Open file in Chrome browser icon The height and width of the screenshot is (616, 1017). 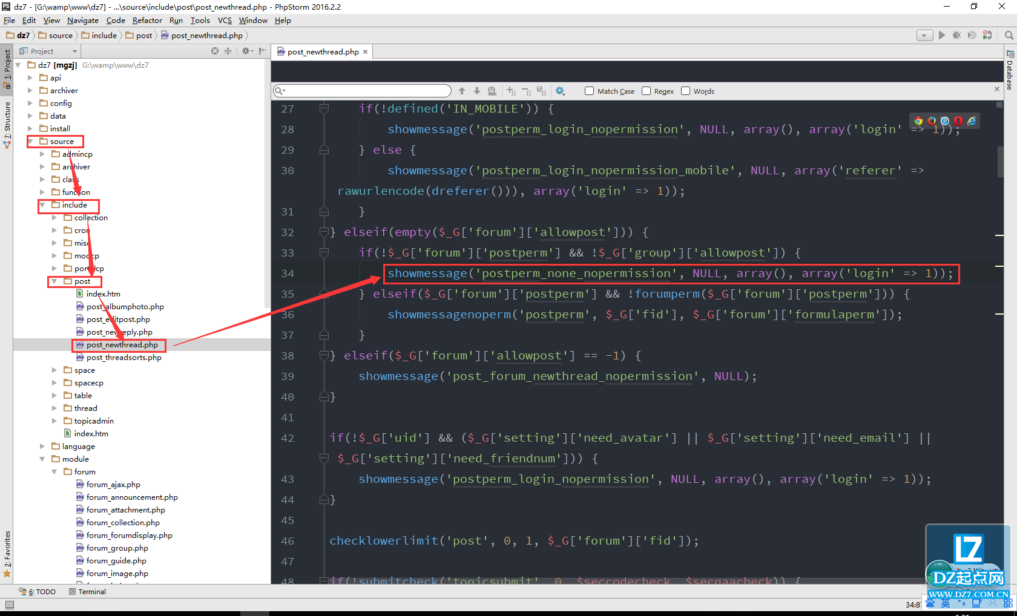(918, 121)
